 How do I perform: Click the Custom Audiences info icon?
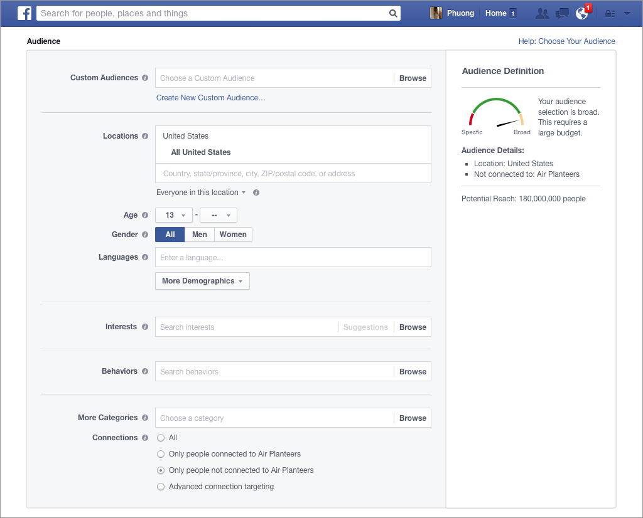[145, 78]
